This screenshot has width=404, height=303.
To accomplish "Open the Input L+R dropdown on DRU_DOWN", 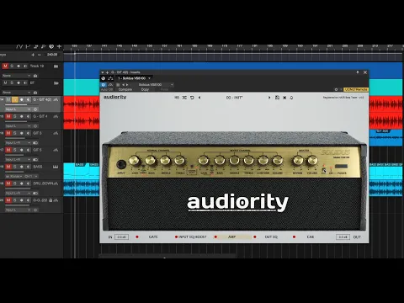I will [18, 193].
